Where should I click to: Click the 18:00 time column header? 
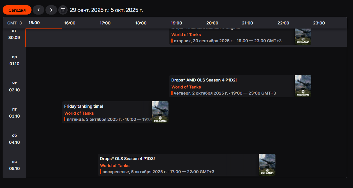141,23
